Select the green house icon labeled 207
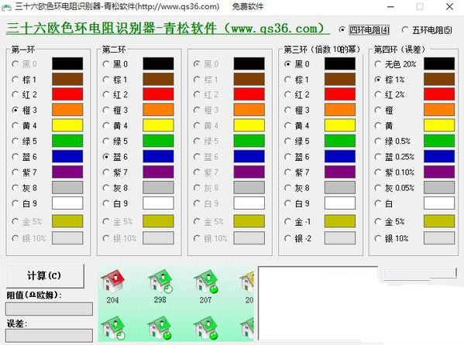Image resolution: width=464 pixels, height=345 pixels. click(206, 281)
